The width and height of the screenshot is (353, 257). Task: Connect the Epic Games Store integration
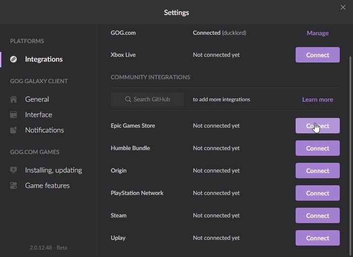317,126
